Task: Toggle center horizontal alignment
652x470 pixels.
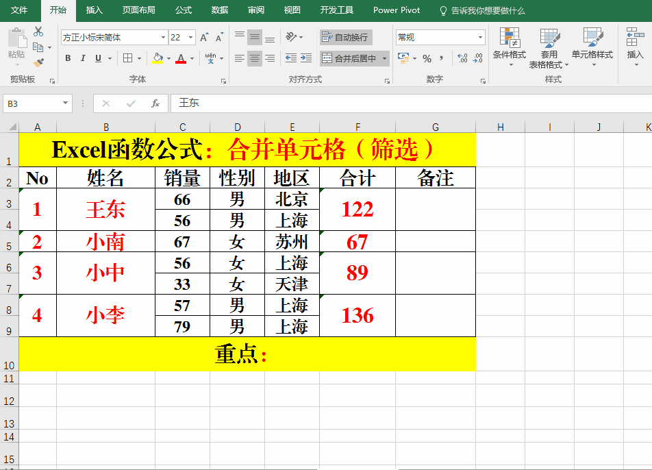Action: tap(255, 58)
